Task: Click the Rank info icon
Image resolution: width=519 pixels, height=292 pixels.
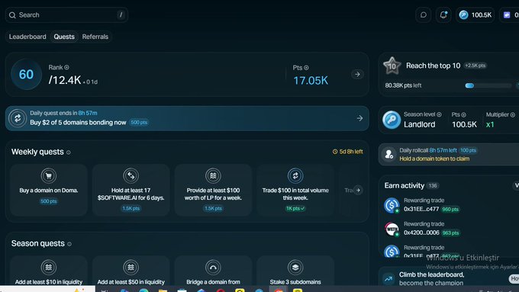Action: coord(66,67)
